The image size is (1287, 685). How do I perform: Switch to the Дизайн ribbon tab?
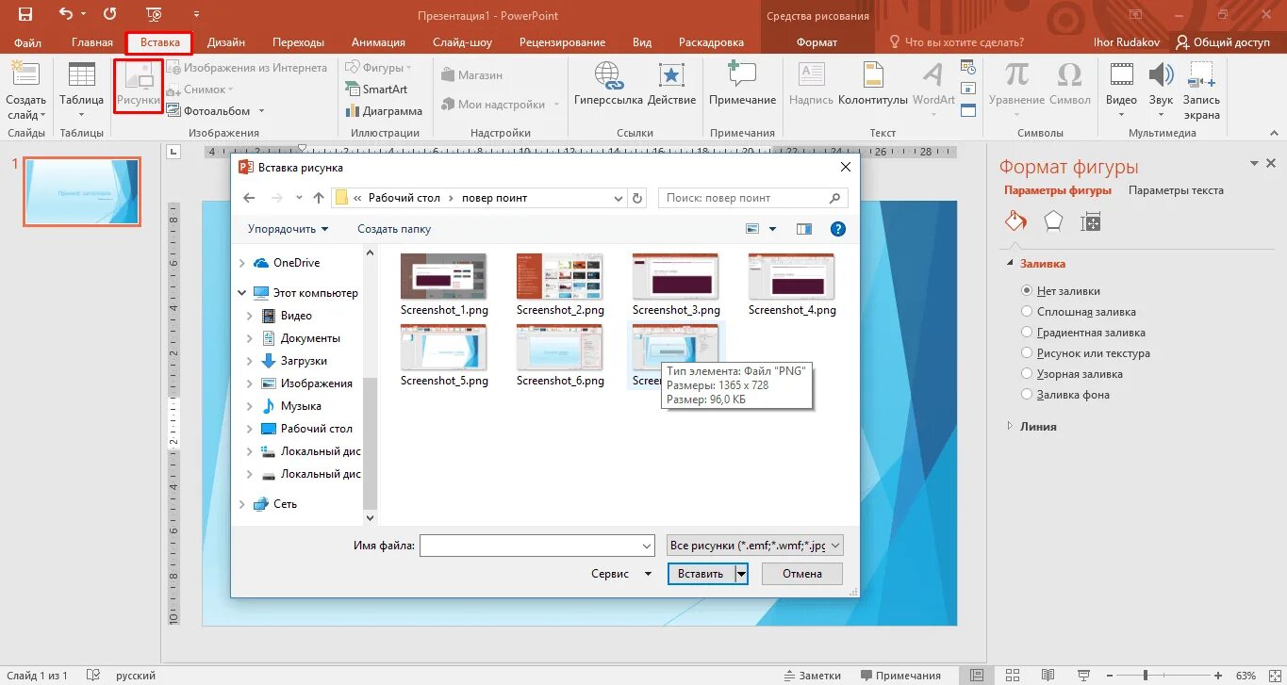point(226,42)
